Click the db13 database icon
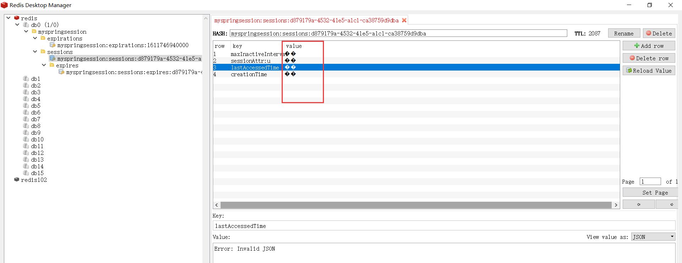Image resolution: width=682 pixels, height=263 pixels. [x=26, y=159]
